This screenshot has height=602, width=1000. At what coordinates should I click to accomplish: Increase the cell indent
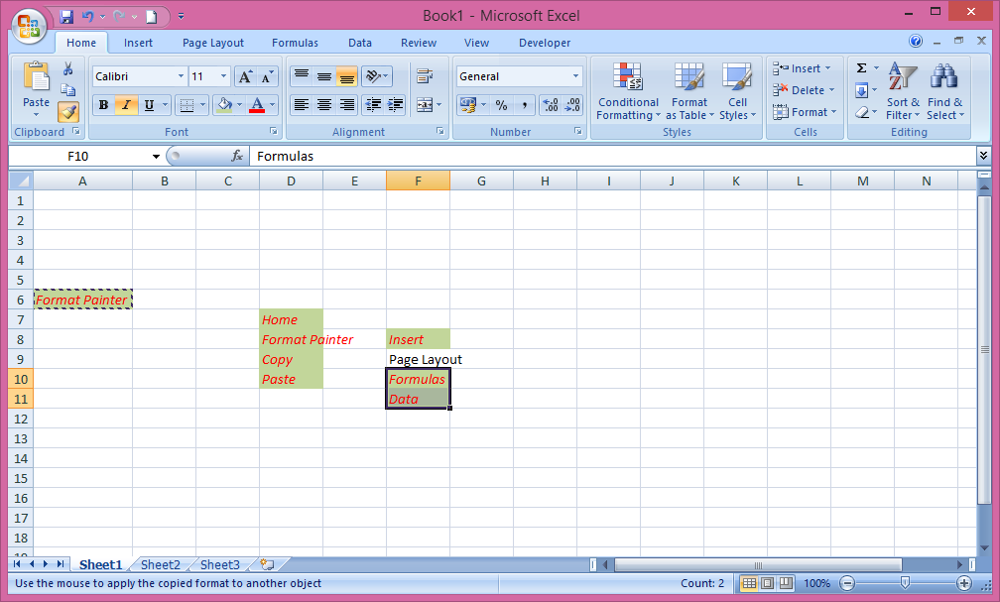(396, 105)
